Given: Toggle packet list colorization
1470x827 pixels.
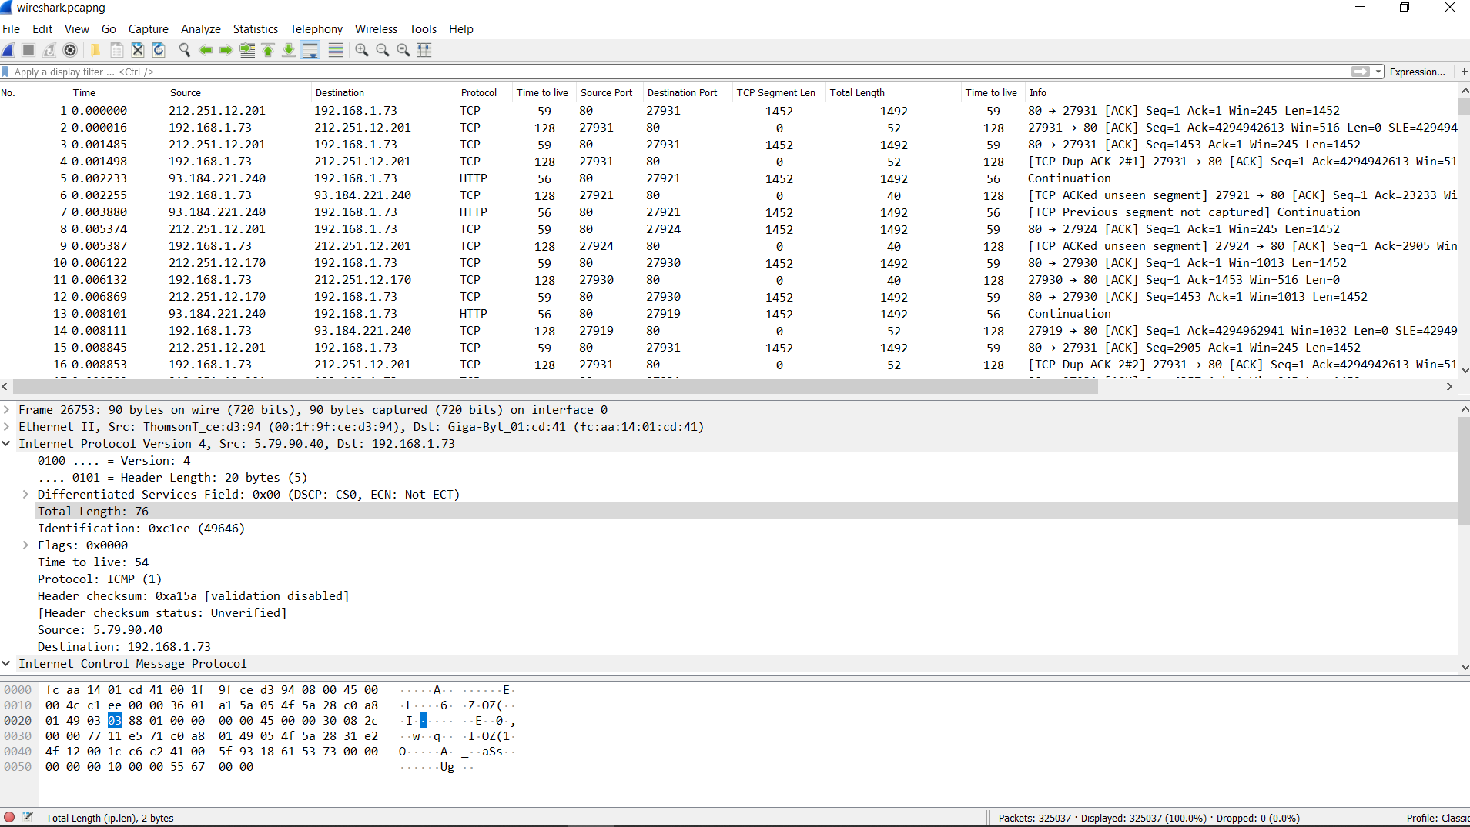Looking at the screenshot, I should (336, 50).
